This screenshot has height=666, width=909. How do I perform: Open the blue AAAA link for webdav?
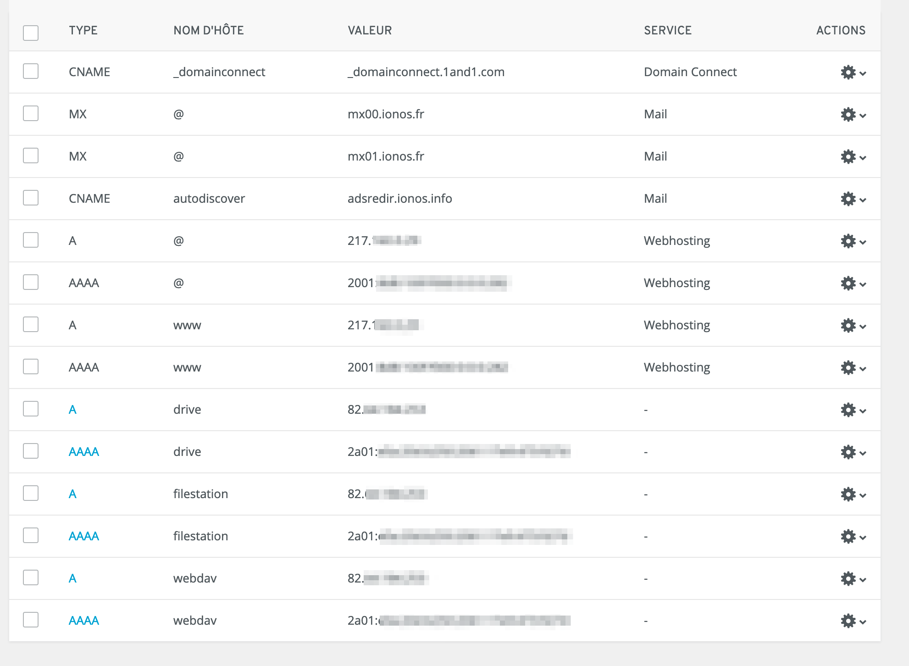(x=84, y=621)
